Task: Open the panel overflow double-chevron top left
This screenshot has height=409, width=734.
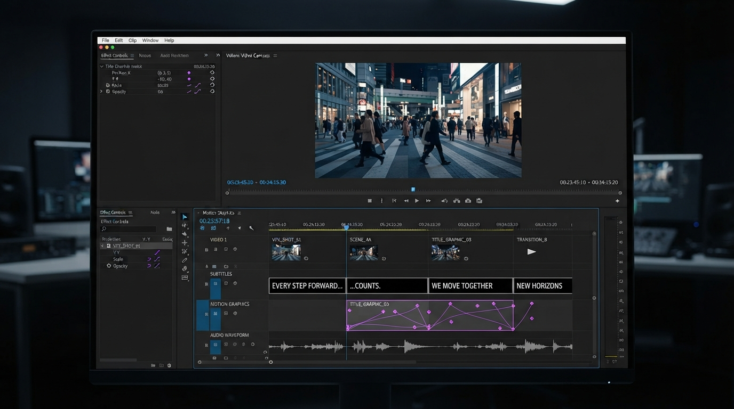Action: tap(206, 55)
